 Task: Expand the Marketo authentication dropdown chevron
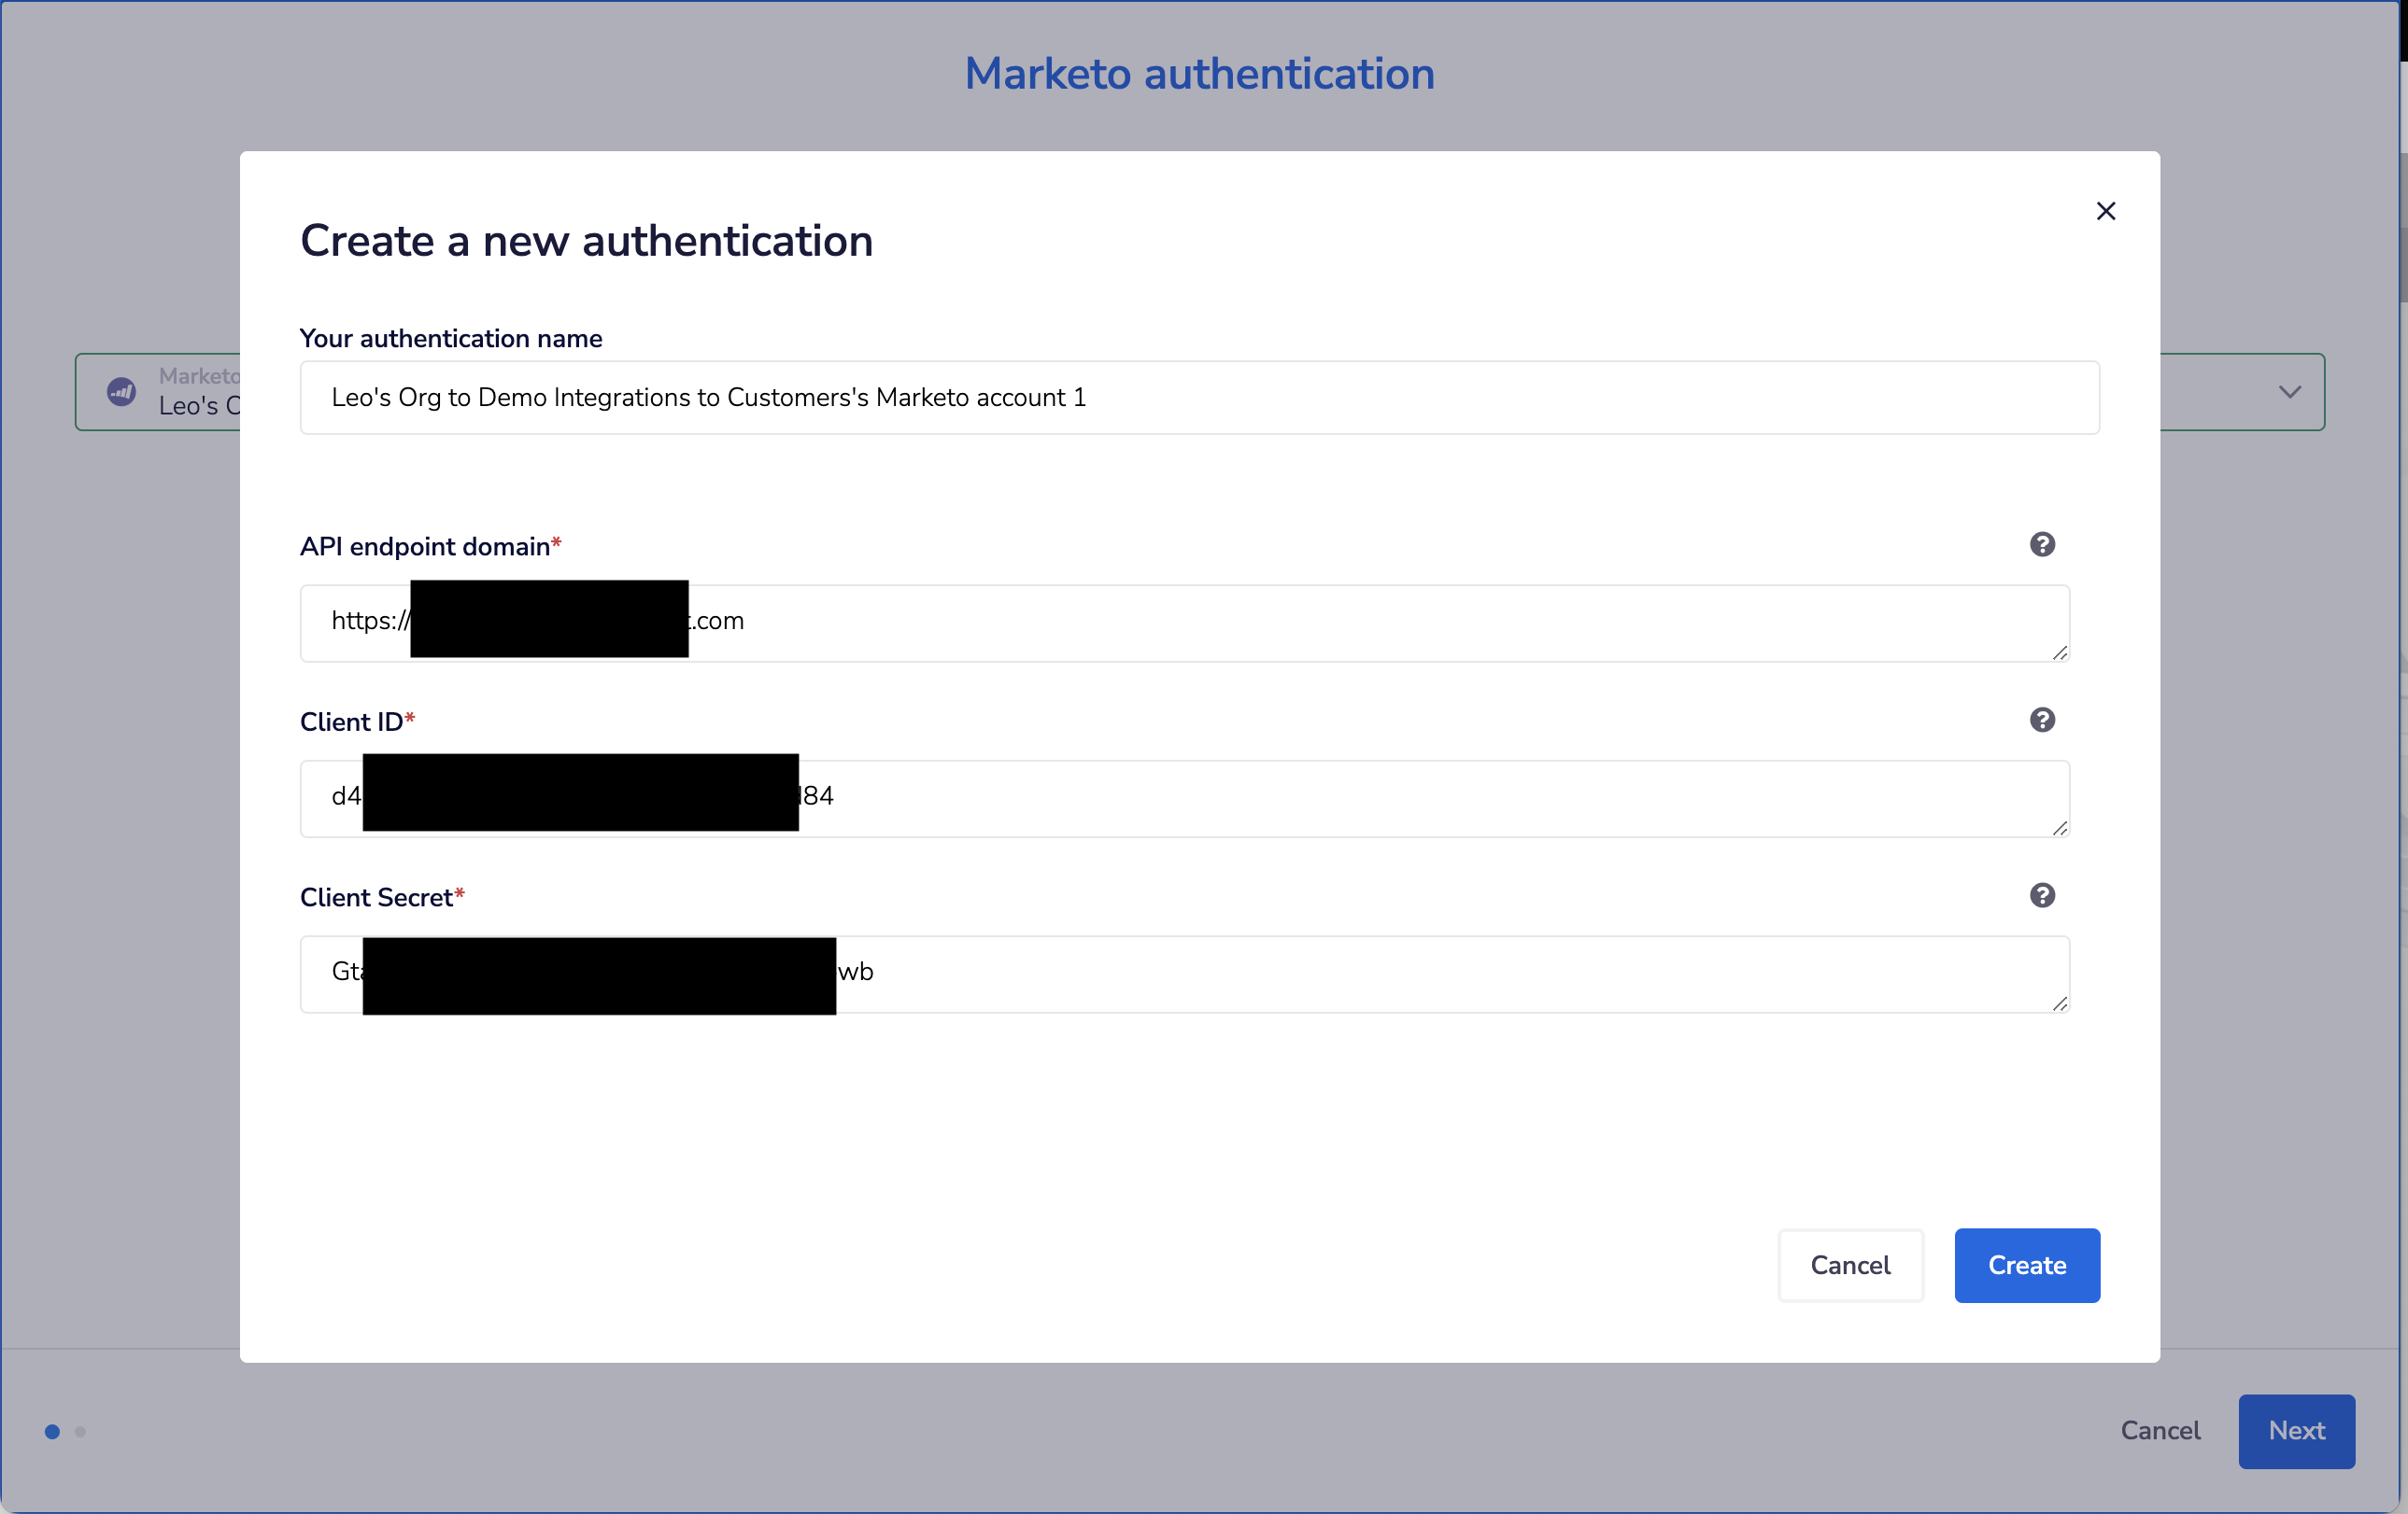(2289, 392)
